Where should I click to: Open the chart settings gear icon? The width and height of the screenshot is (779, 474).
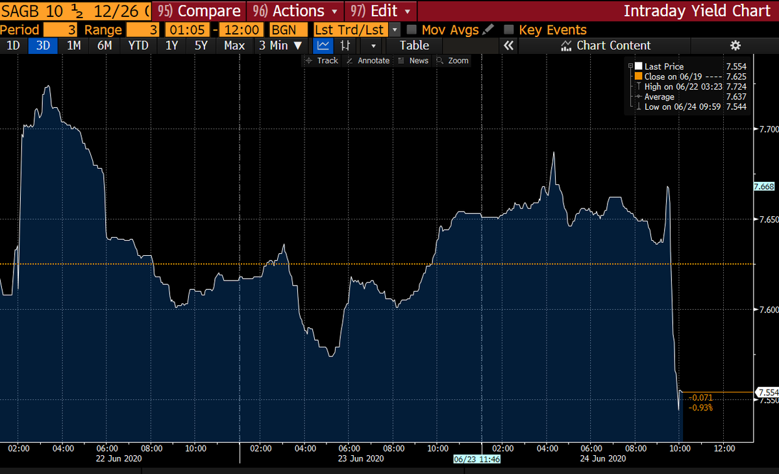[734, 45]
